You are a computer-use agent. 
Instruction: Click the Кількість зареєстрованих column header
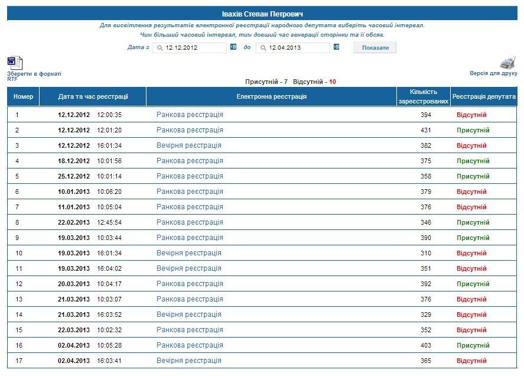point(422,96)
